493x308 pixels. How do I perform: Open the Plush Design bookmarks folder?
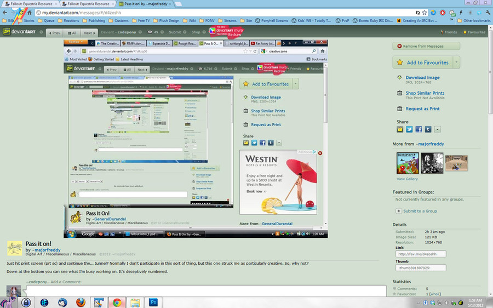pyautogui.click(x=166, y=20)
